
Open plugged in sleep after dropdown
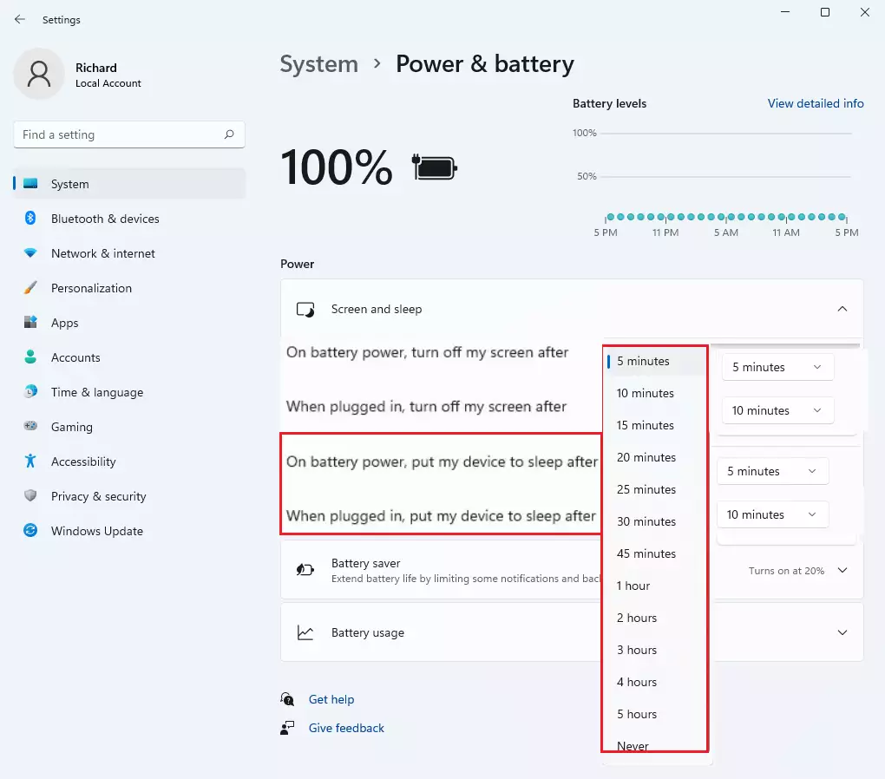pos(772,514)
